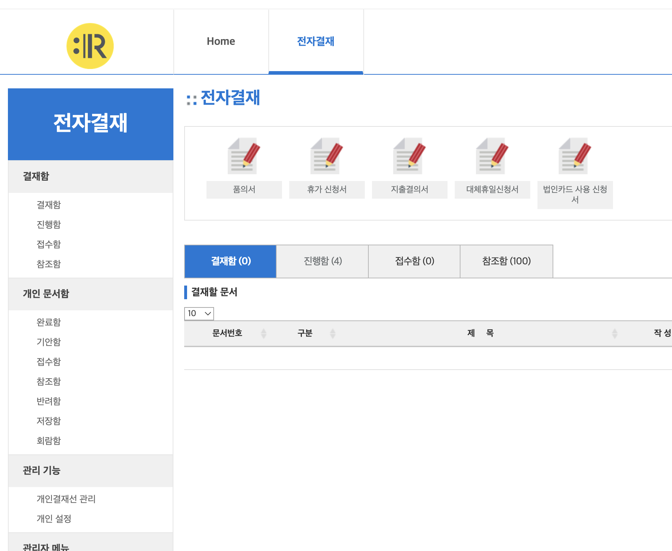Click the 휴가 신청서 label button
Viewport: 672px width, 551px height.
tap(327, 190)
